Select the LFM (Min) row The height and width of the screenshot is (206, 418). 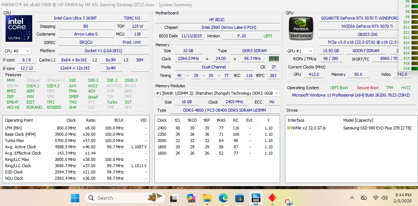(76, 128)
